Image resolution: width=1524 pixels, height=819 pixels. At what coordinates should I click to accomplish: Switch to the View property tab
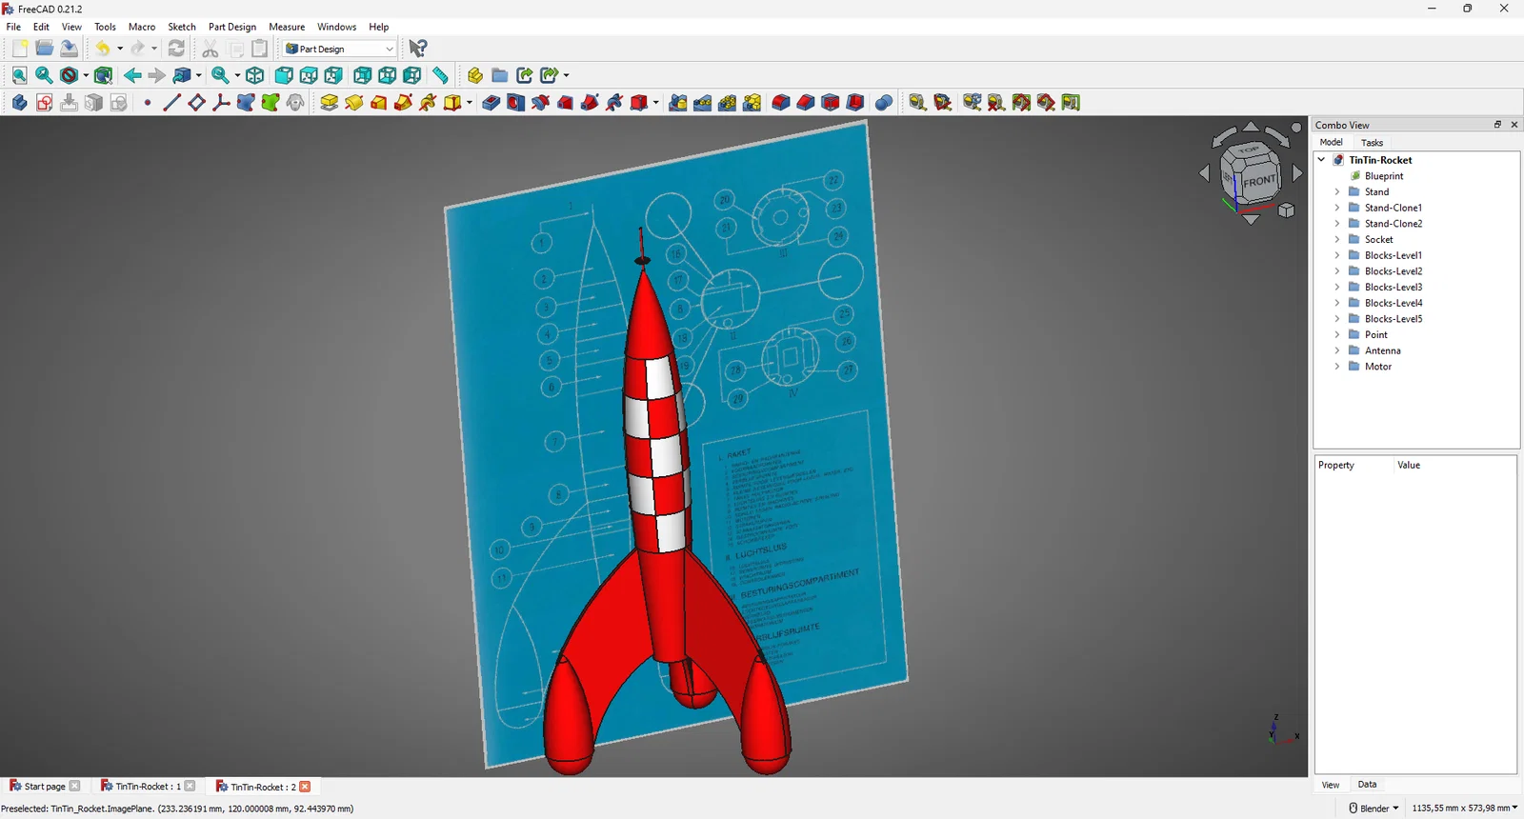pyautogui.click(x=1330, y=785)
